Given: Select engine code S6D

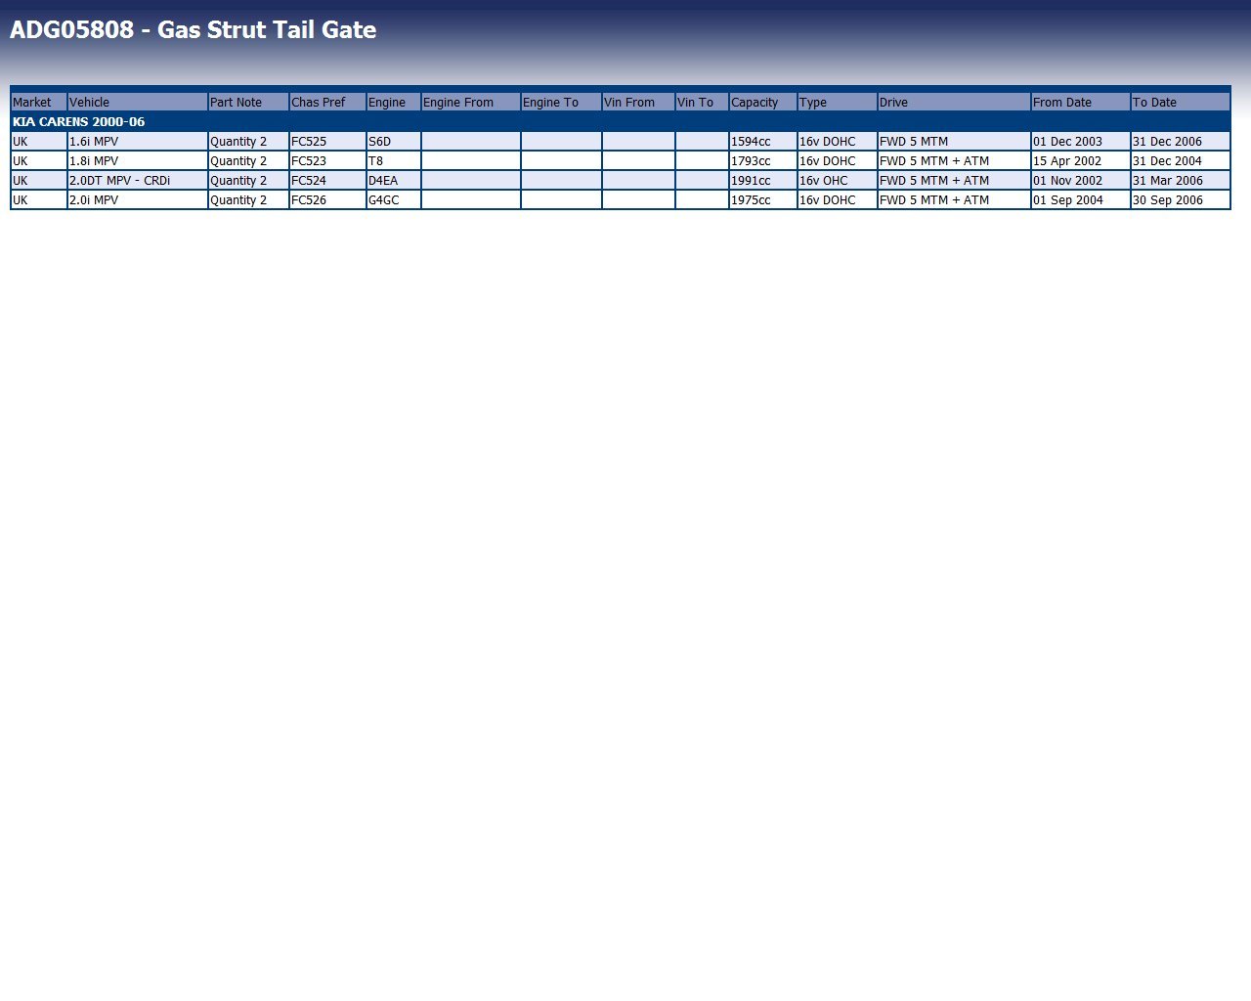Looking at the screenshot, I should coord(394,141).
